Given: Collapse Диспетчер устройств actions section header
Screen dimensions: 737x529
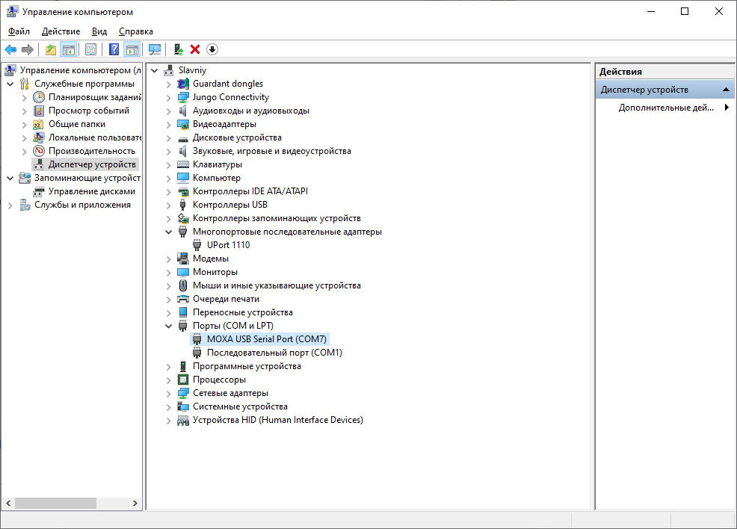Looking at the screenshot, I should pyautogui.click(x=726, y=89).
